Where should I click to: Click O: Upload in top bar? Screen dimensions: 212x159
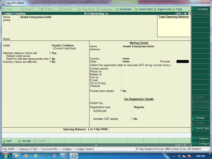(x=69, y=9)
